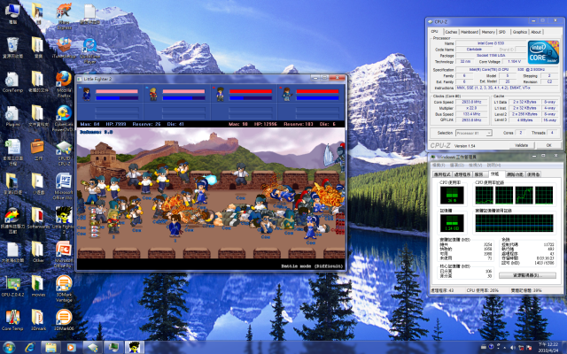Click the Intel Core i3 530 name field
This screenshot has height=354, width=567.
491,43
